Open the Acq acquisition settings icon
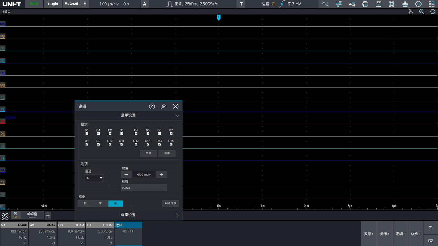438x246 pixels. 352,4
